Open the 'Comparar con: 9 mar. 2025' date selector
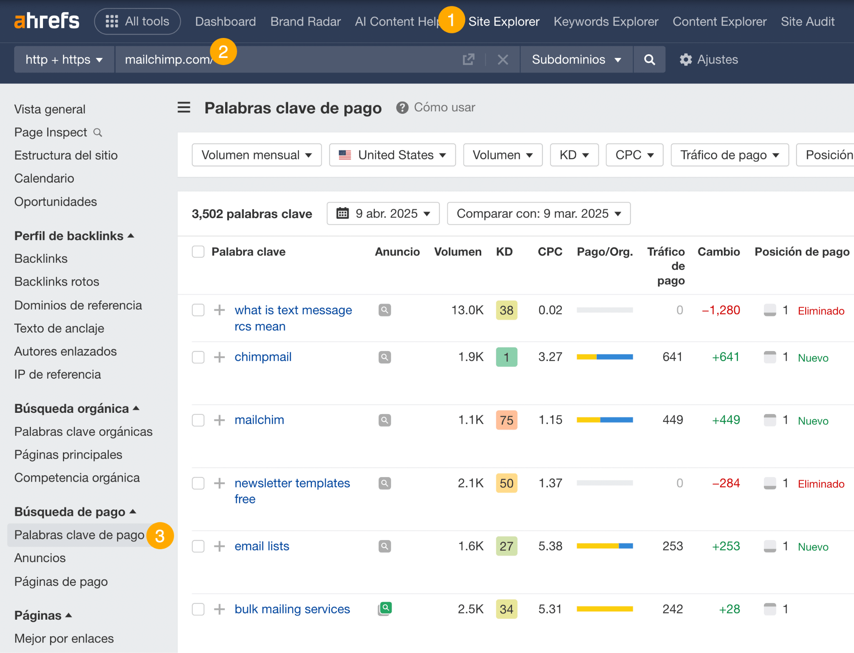 (x=538, y=213)
